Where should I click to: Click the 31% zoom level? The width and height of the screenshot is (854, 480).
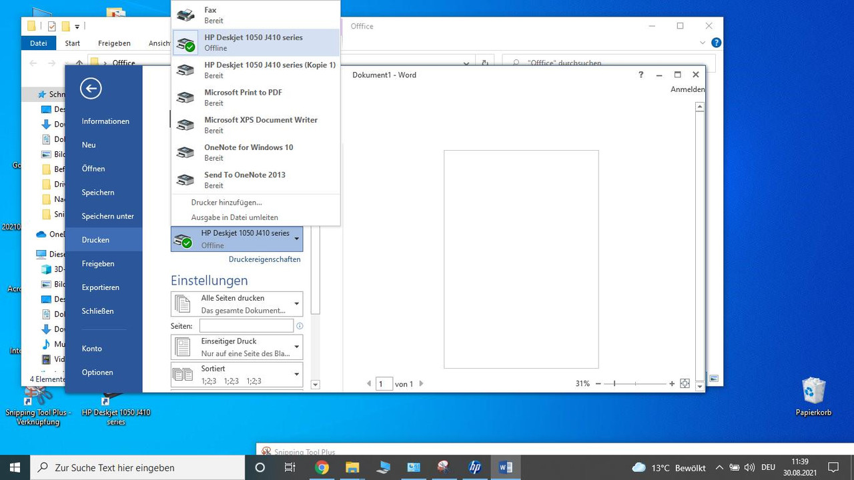click(x=582, y=384)
